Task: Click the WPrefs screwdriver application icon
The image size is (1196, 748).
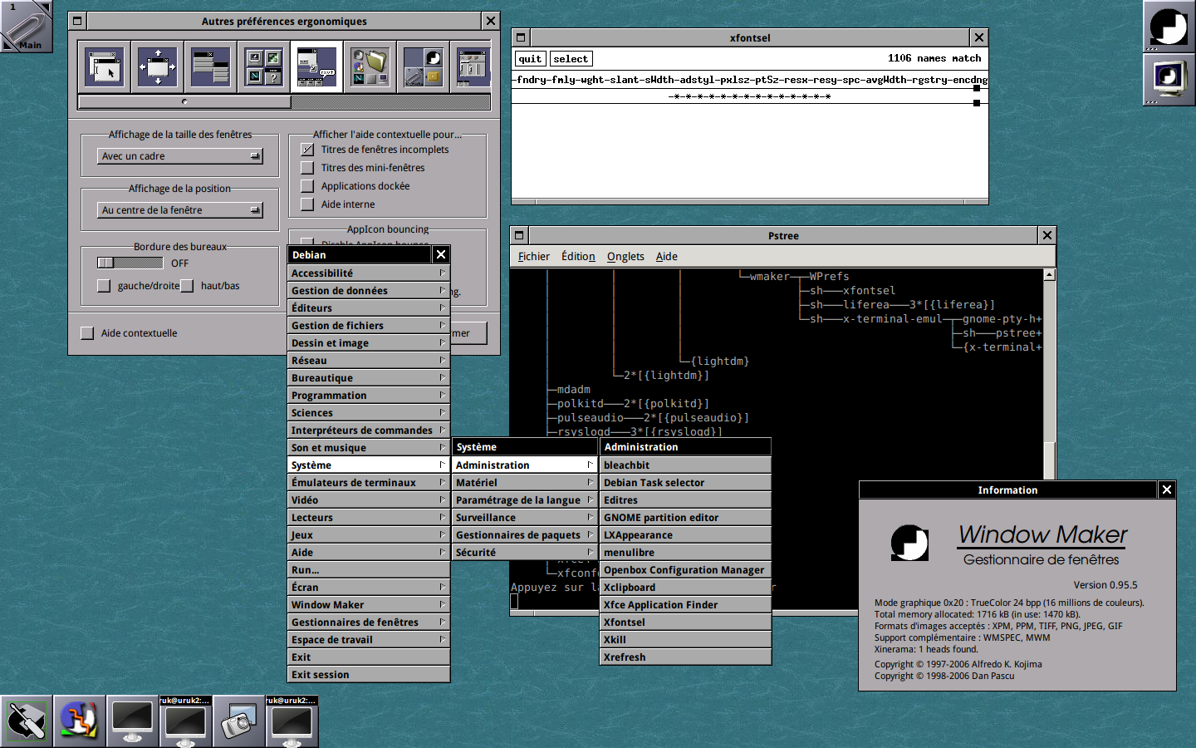Action: [x=27, y=721]
